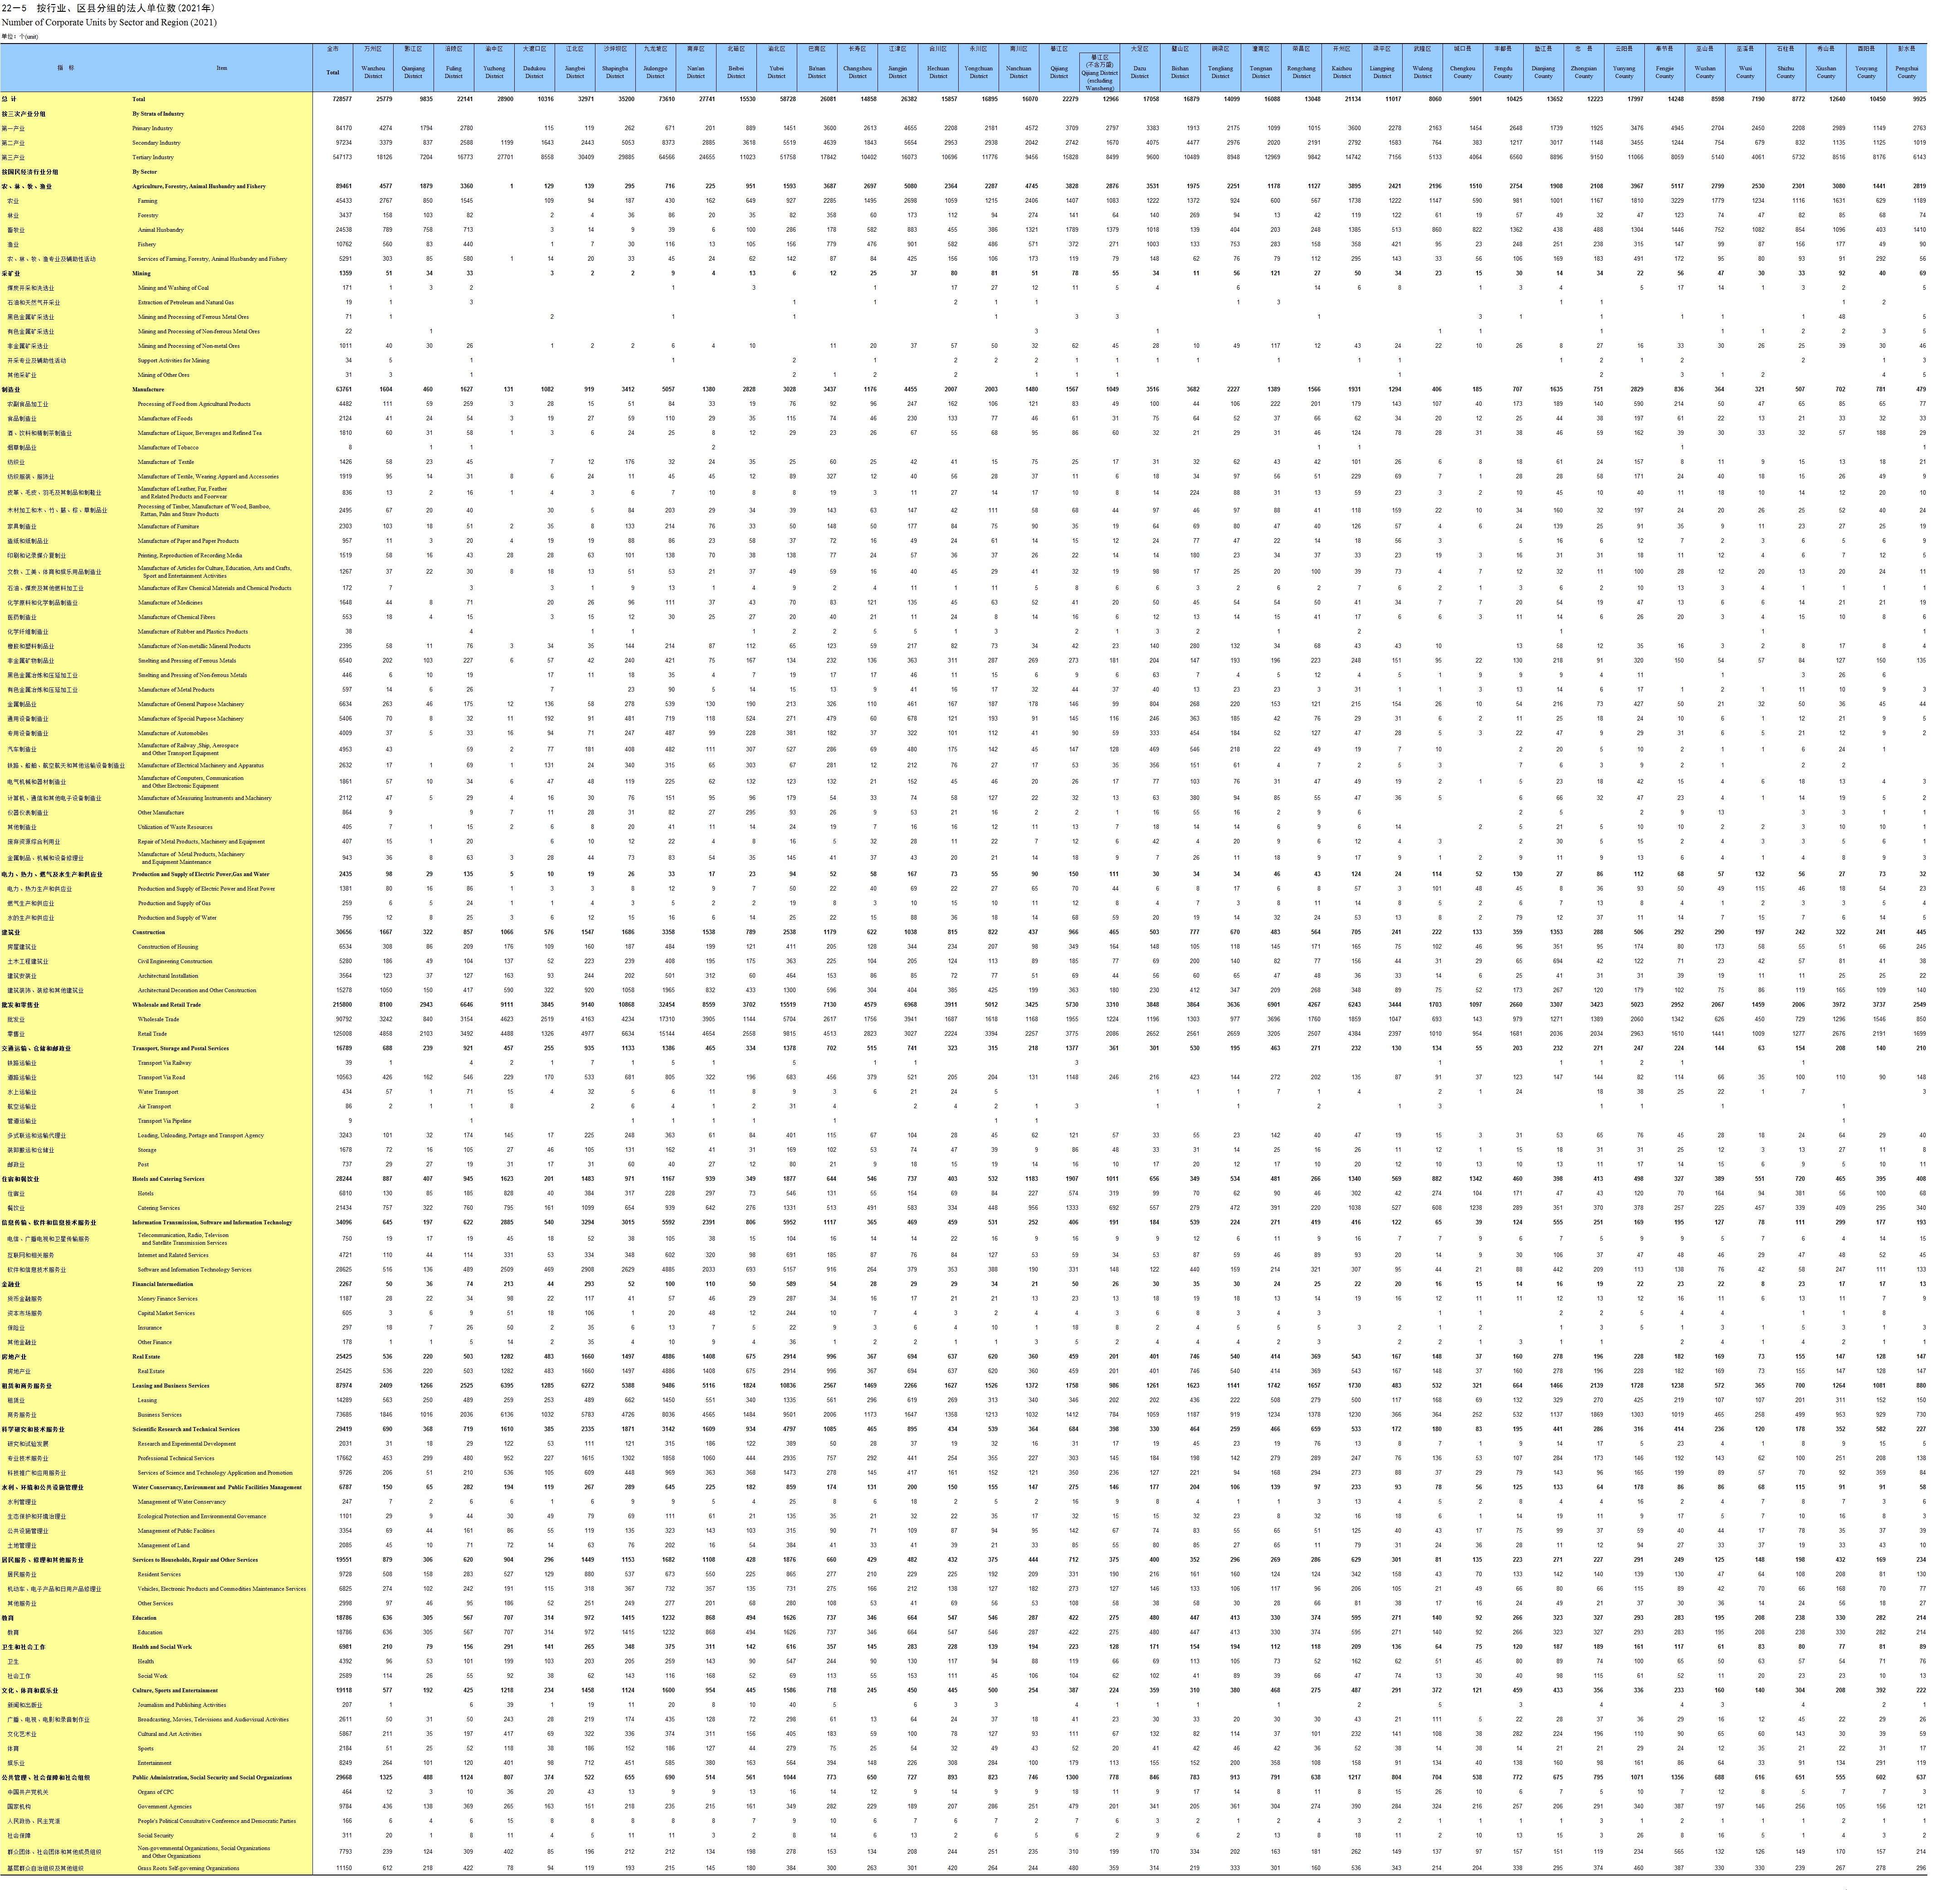Select the '547173' Tertiary Industry total cell
The height and width of the screenshot is (1890, 1960).
pyautogui.click(x=342, y=157)
